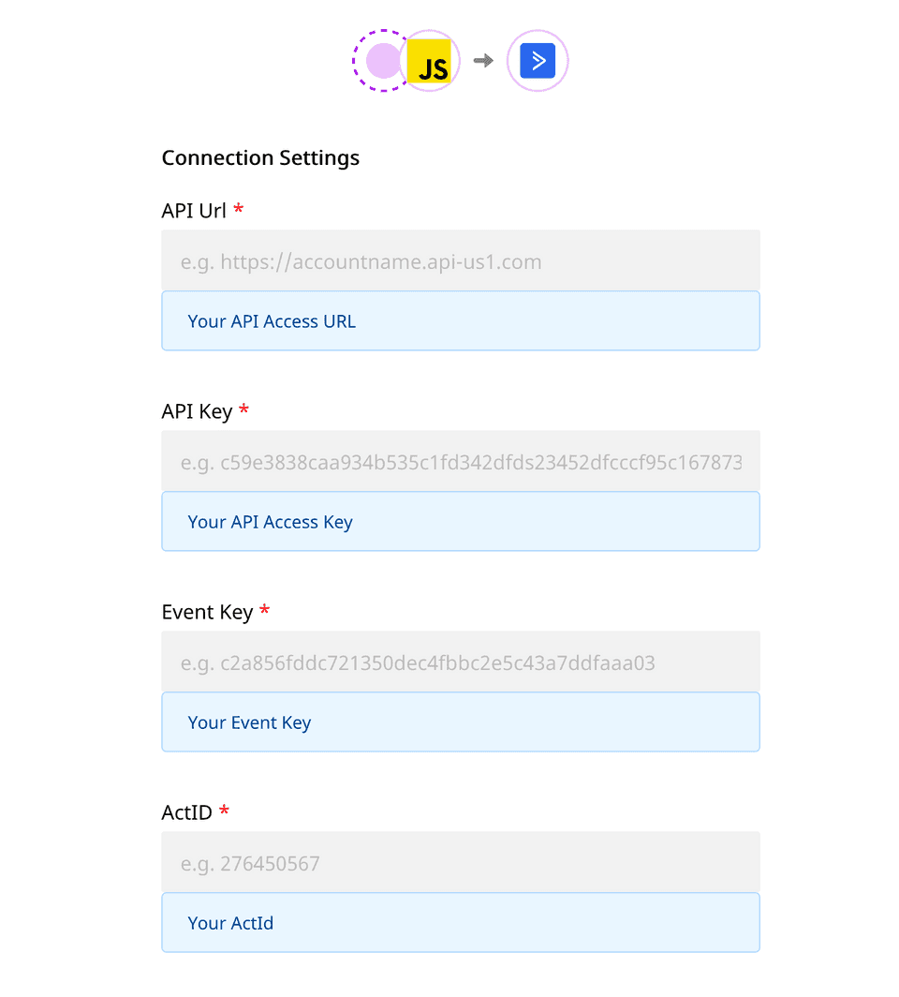The height and width of the screenshot is (997, 899).
Task: Click the 'Your Event Key' hint box
Action: click(x=461, y=722)
